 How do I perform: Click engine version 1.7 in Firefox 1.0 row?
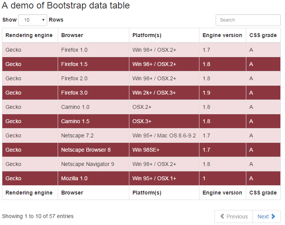click(223, 50)
